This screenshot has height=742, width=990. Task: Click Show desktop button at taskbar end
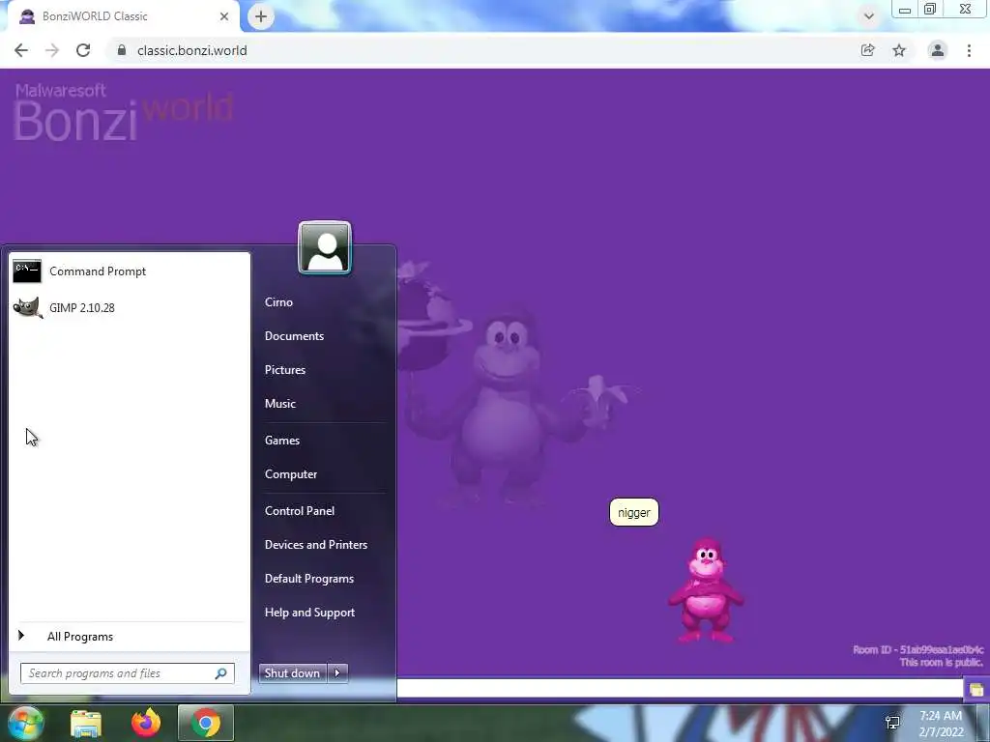click(x=983, y=723)
